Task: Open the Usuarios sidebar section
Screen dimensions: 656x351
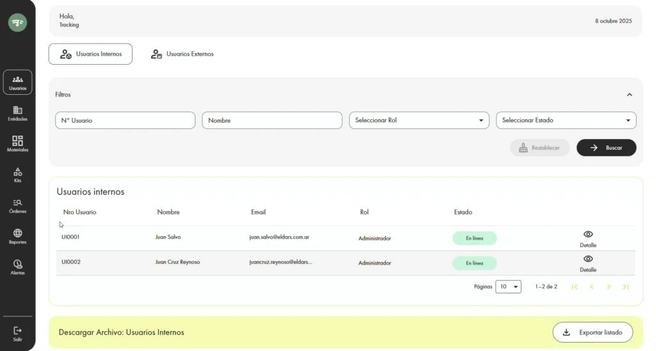Action: [17, 83]
